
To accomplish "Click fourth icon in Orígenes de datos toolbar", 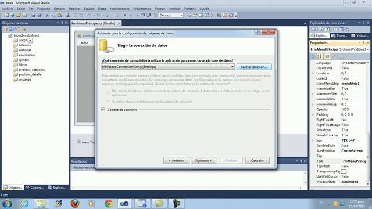I will point(24,30).
